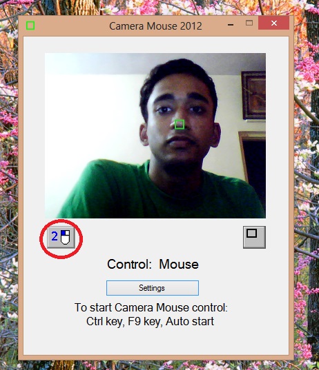Image resolution: width=319 pixels, height=370 pixels.
Task: Minimize the Camera Mouse 2012 window
Action: 231,25
